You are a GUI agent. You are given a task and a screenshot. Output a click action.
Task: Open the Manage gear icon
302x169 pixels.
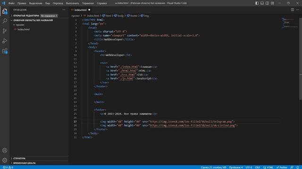point(5,160)
